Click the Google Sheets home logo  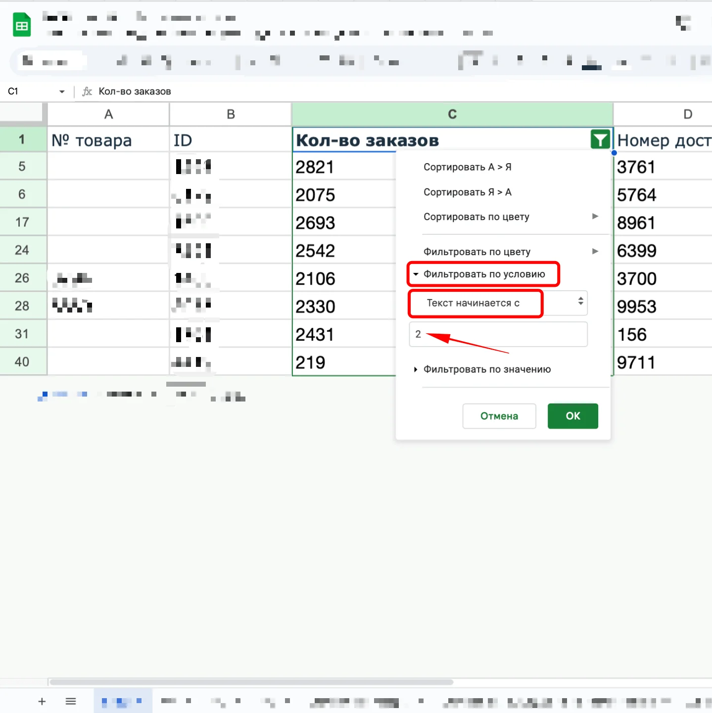[x=22, y=26]
